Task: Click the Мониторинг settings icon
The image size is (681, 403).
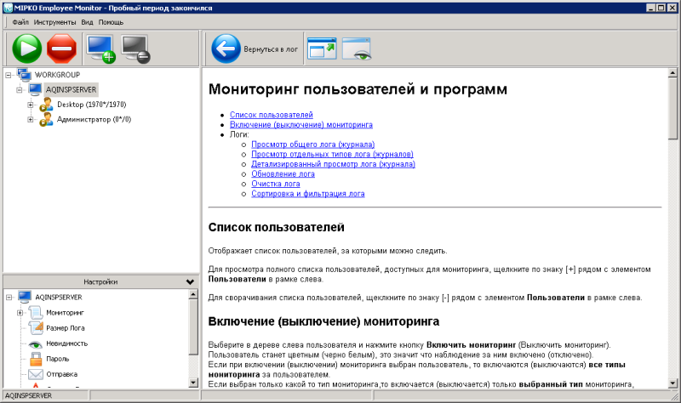Action: 35,312
